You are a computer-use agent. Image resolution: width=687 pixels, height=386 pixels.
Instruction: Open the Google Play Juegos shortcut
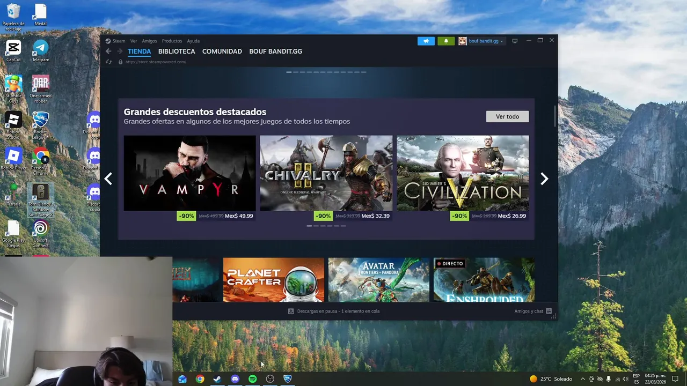13,234
